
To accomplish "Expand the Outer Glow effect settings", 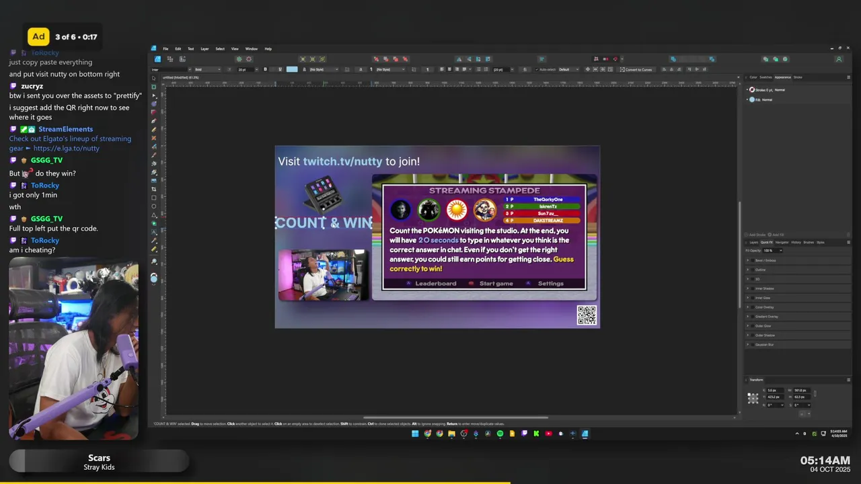I will click(747, 326).
